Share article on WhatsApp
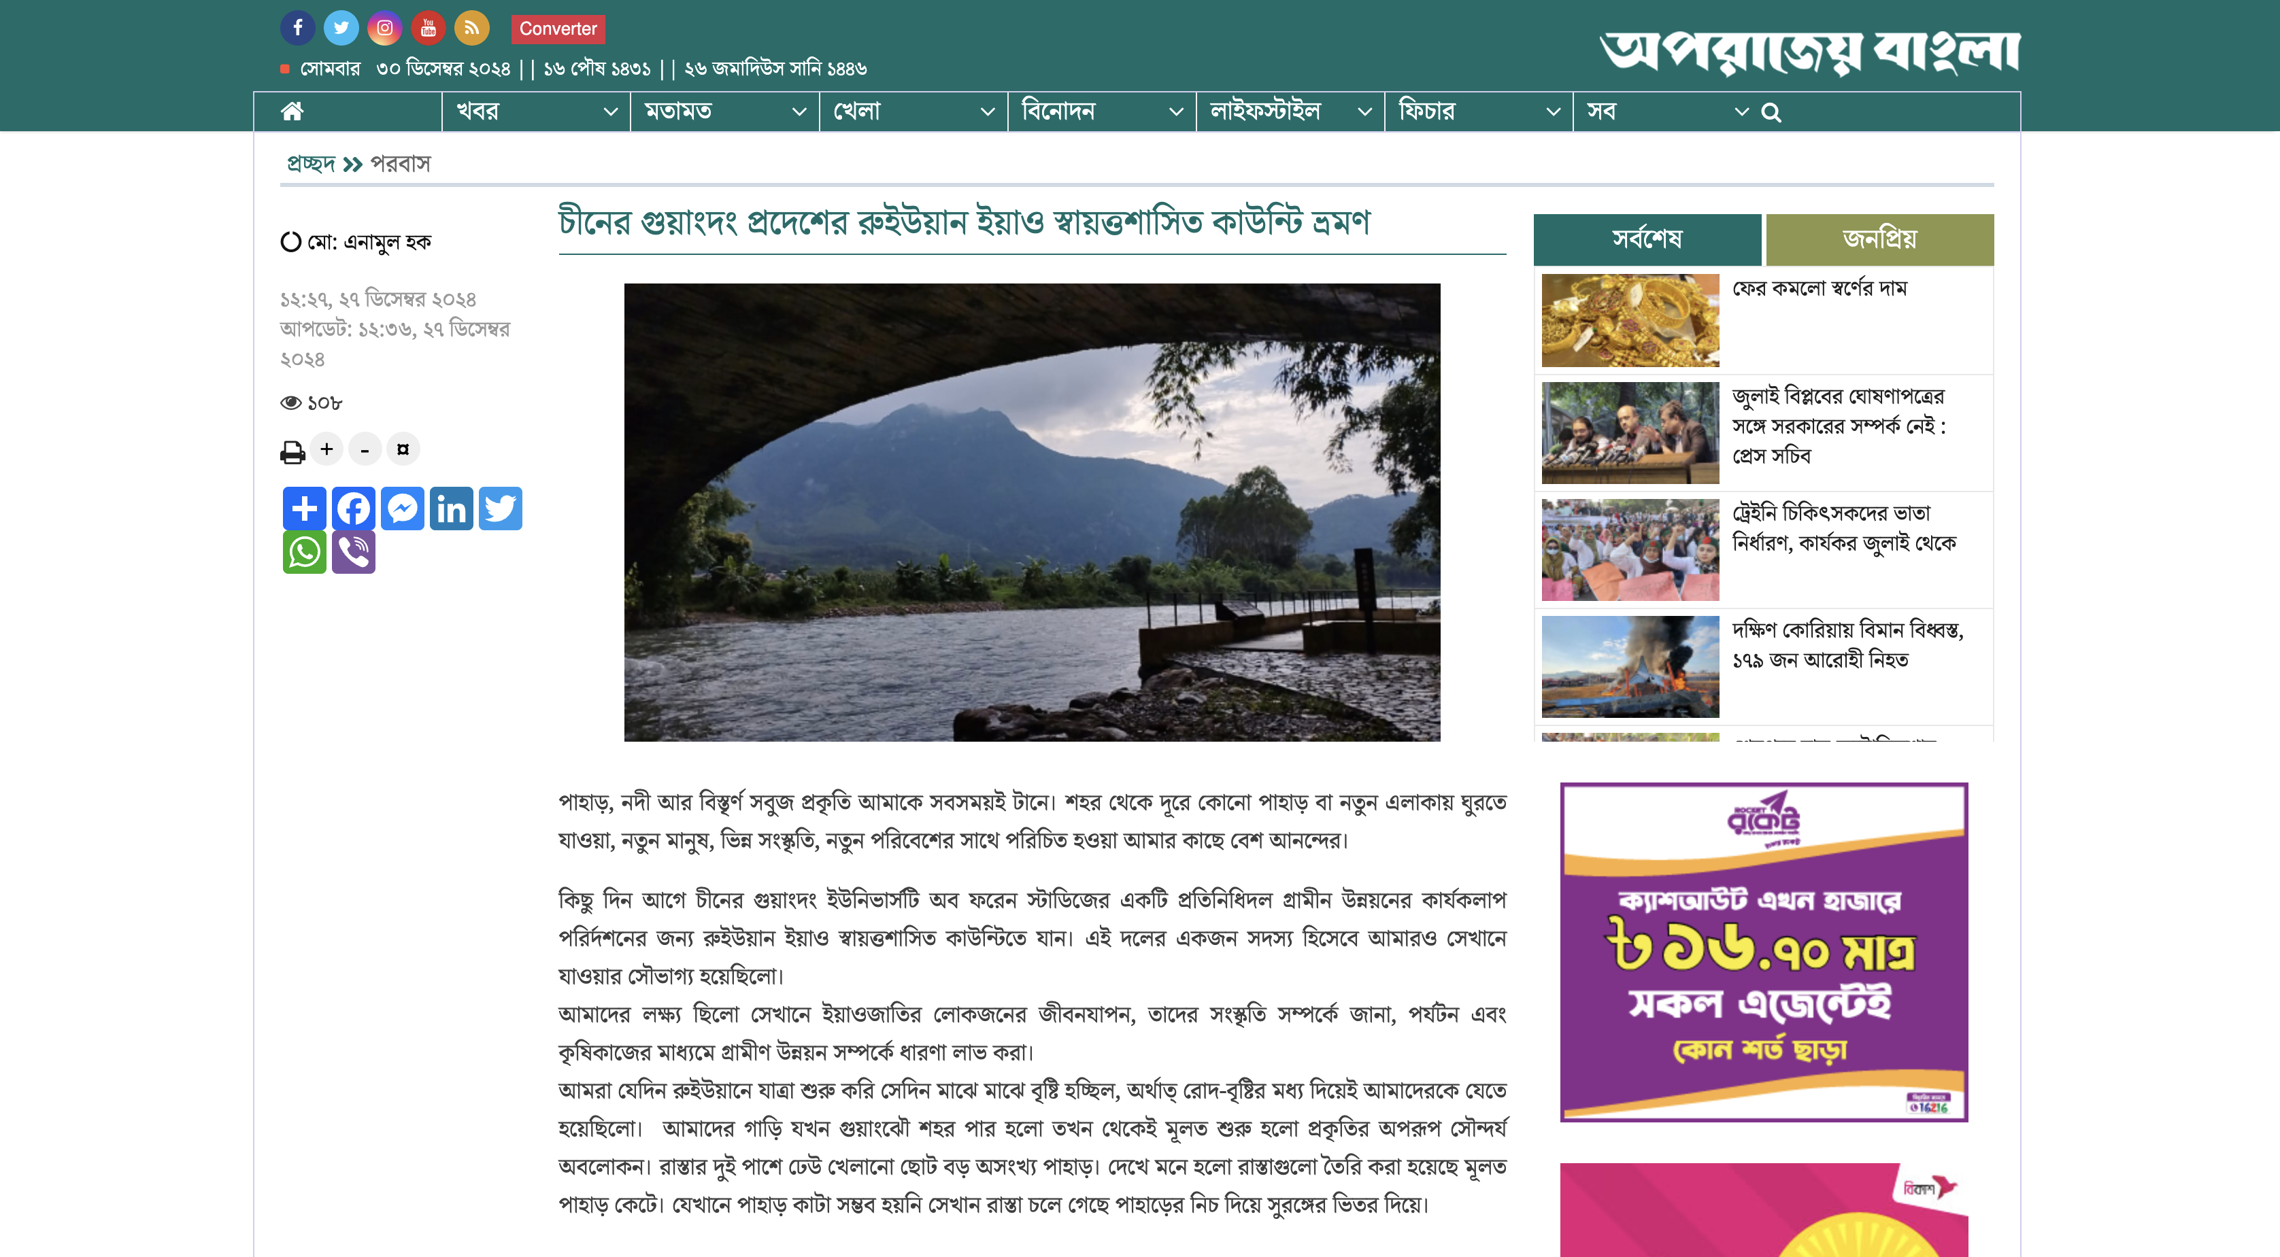This screenshot has height=1257, width=2280. tap(305, 552)
